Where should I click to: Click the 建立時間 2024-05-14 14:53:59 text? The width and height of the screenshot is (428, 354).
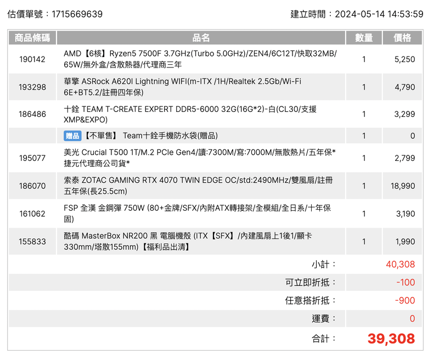point(357,14)
